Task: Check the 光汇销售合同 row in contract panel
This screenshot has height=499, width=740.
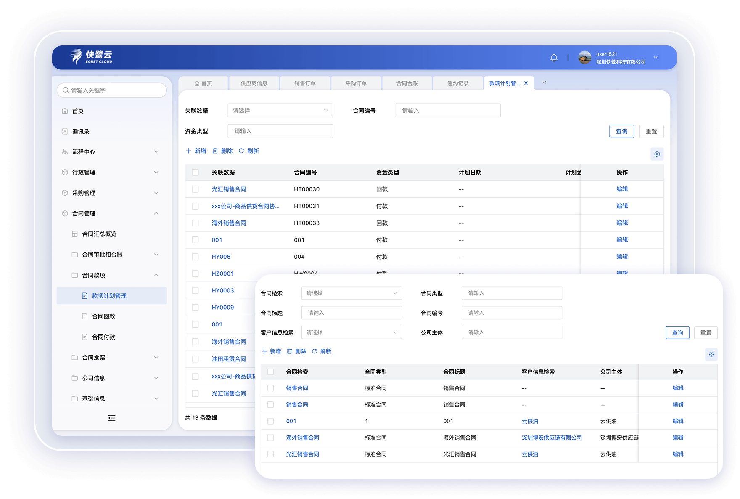Action: point(270,455)
